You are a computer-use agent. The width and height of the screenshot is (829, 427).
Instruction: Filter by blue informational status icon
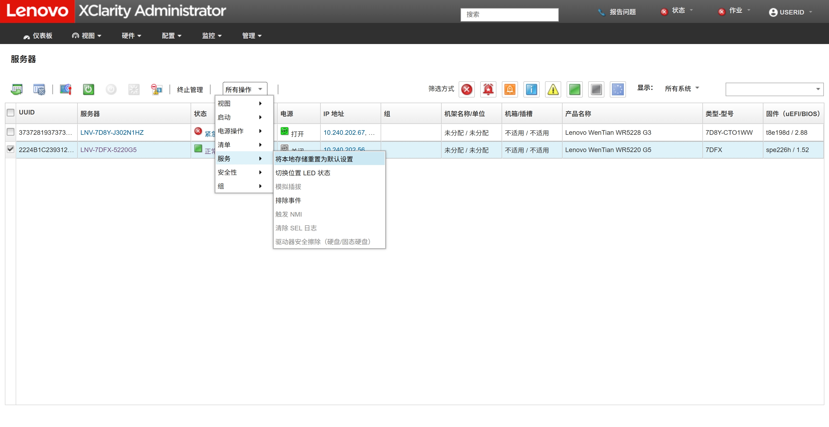coord(531,89)
